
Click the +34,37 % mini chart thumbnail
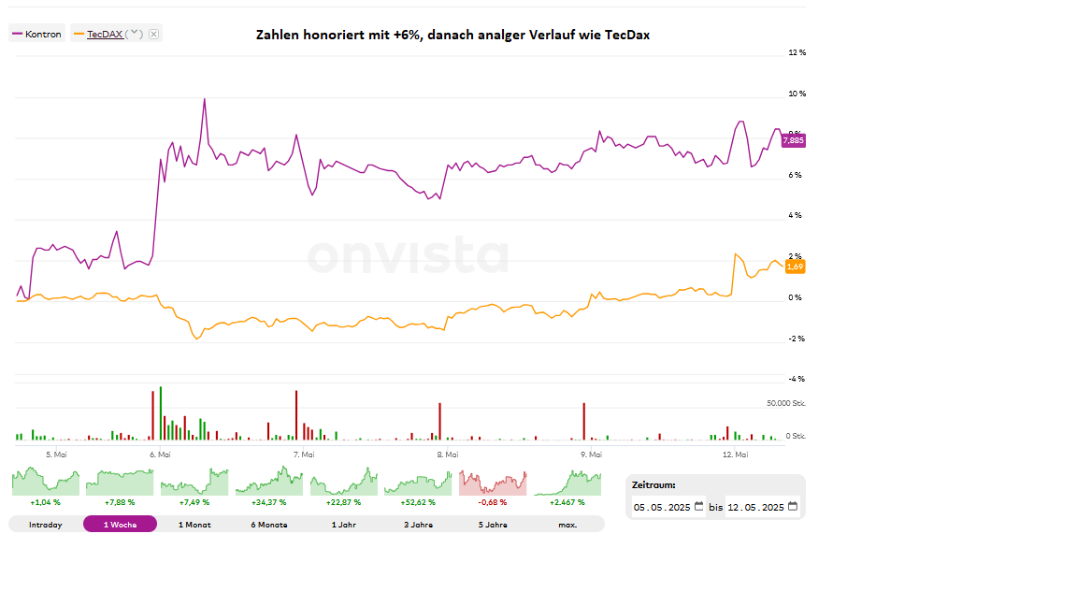coord(269,483)
